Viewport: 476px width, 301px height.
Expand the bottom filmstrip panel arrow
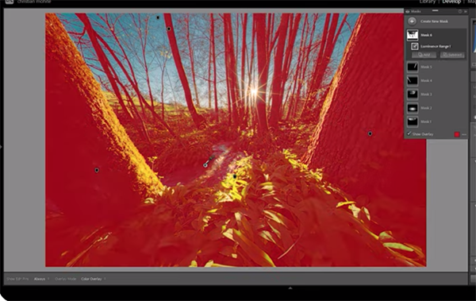[290, 288]
